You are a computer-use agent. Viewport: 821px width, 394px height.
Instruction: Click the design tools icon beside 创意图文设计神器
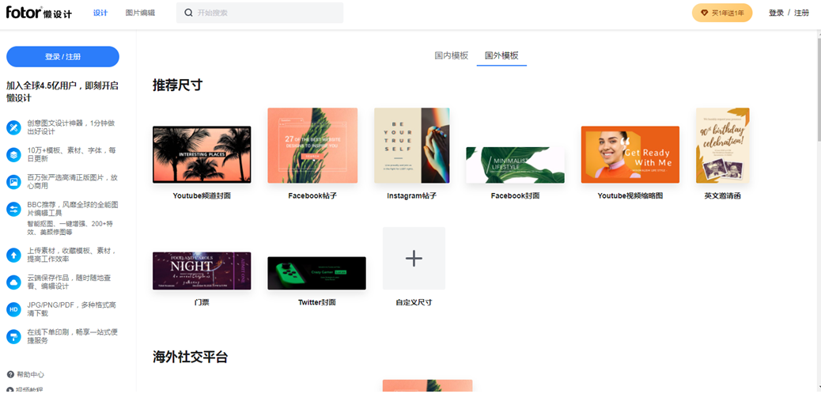coord(13,127)
